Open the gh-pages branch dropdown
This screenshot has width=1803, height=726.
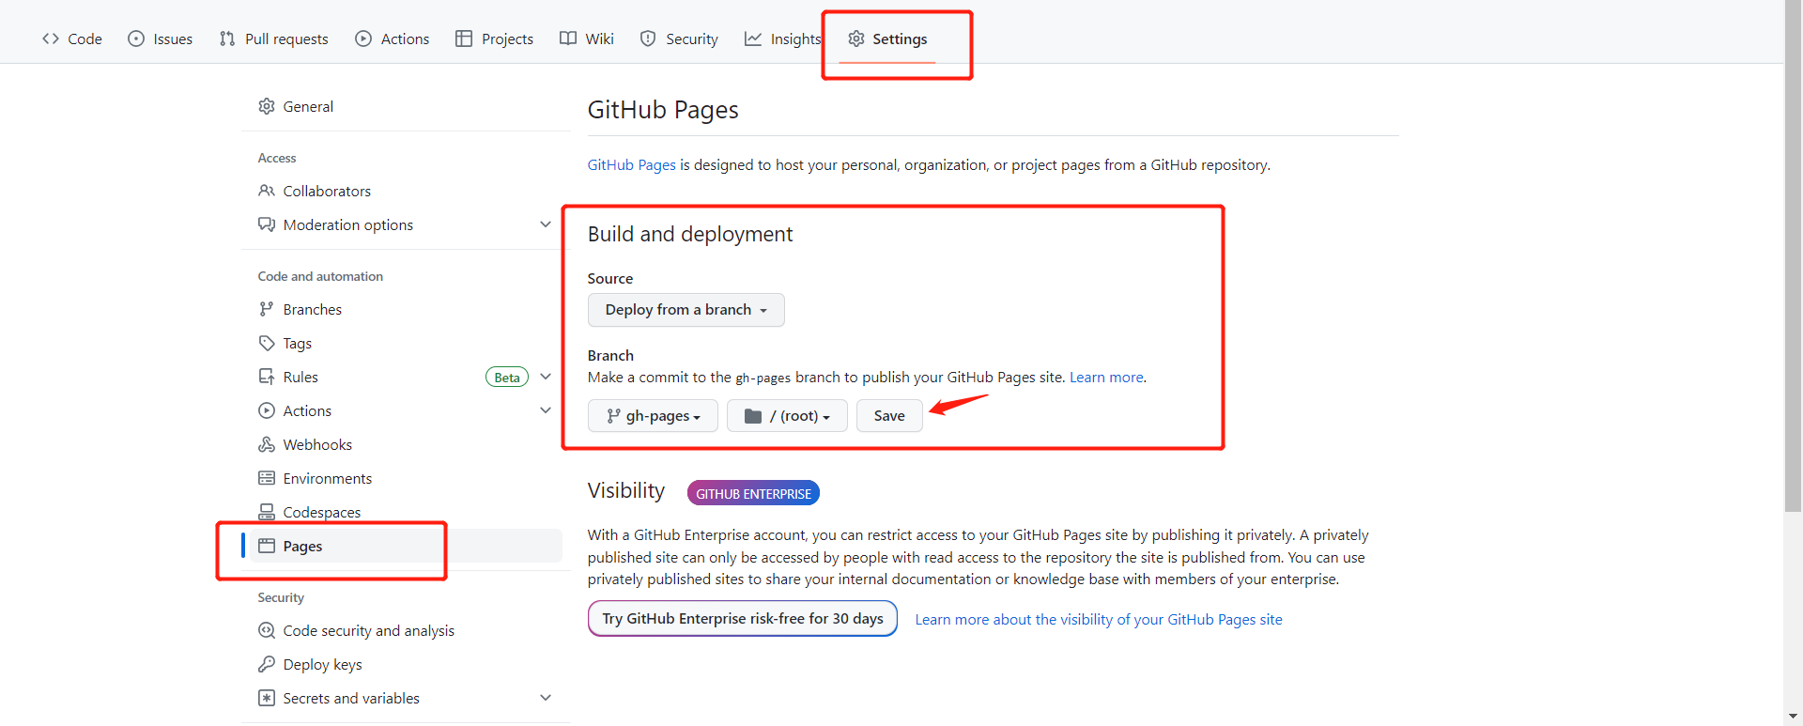pos(653,416)
